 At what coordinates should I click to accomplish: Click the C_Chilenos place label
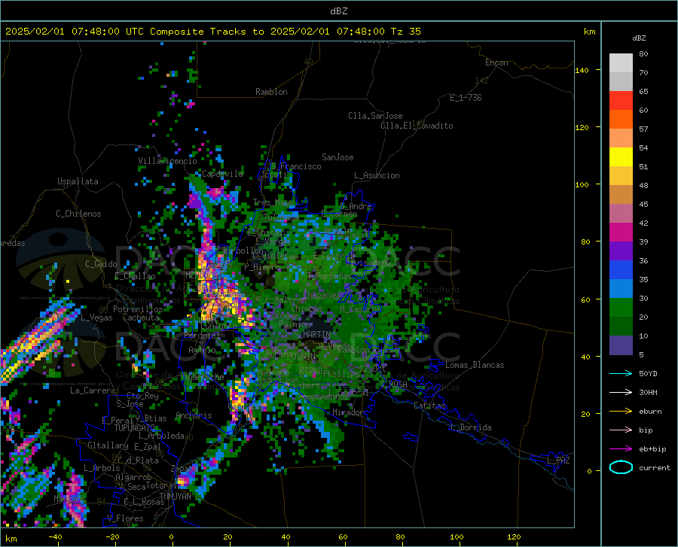click(x=78, y=214)
